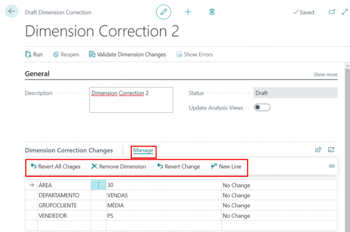
Task: Open the Manage menu tab
Action: pyautogui.click(x=143, y=150)
